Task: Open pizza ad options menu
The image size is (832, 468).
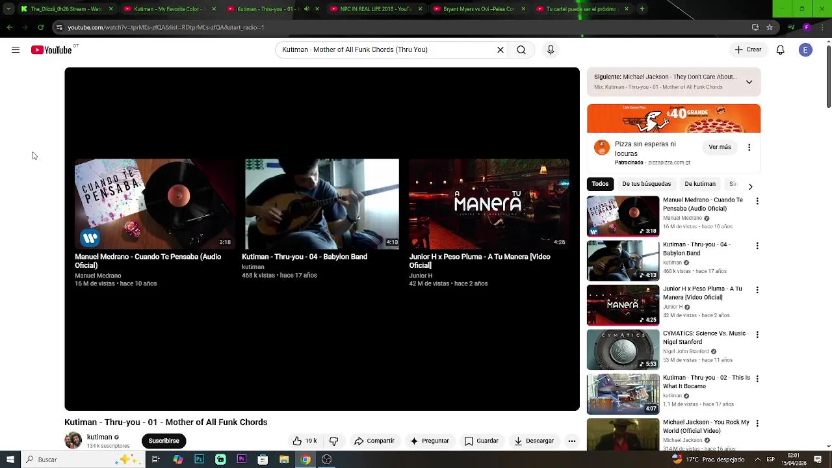Action: [x=749, y=148]
